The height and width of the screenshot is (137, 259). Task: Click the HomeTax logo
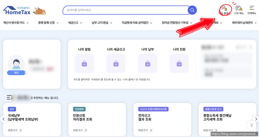[x=17, y=10]
